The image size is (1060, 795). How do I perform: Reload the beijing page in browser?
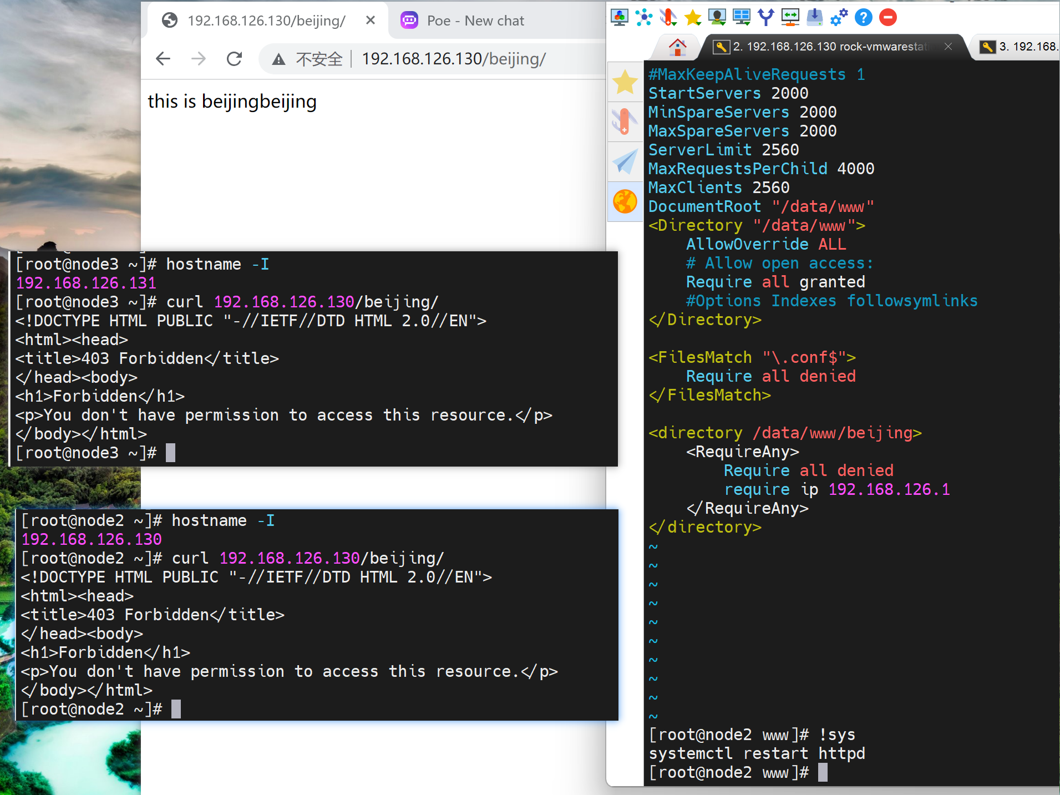click(234, 59)
